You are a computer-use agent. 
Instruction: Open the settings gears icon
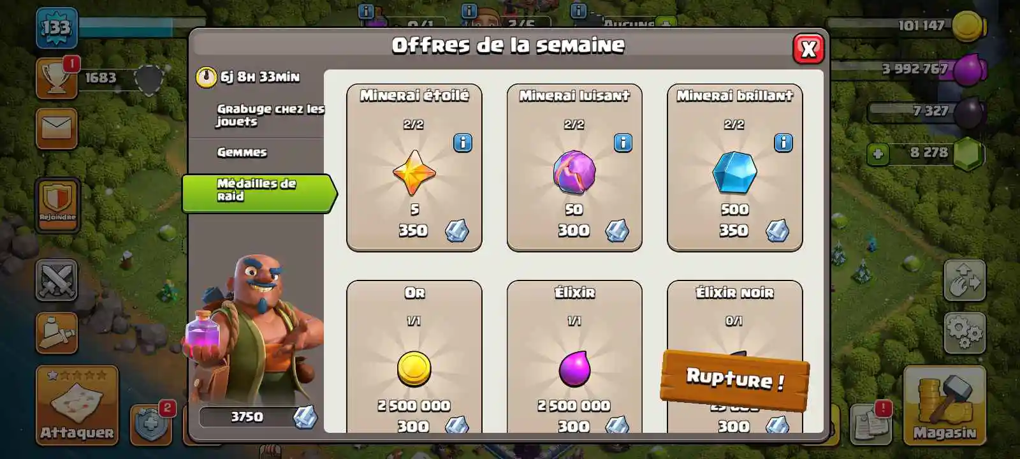point(965,331)
